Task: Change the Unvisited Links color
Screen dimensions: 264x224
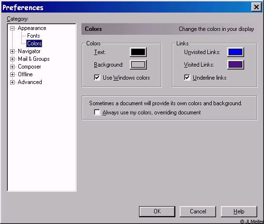Action: pos(235,52)
